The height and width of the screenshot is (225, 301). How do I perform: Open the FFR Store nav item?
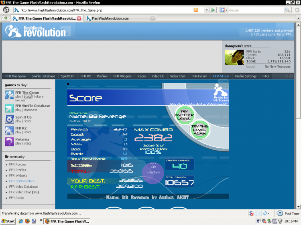coord(221,76)
